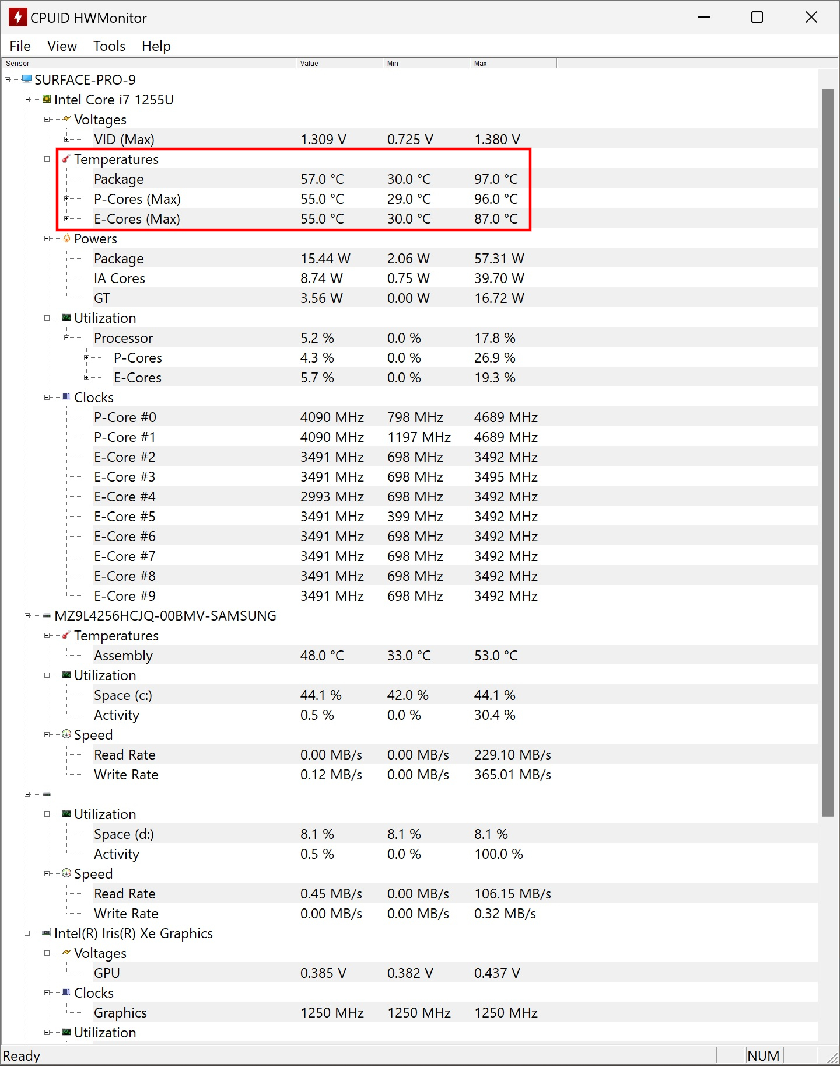Click the Max column header
Viewport: 840px width, 1066px height.
[513, 63]
